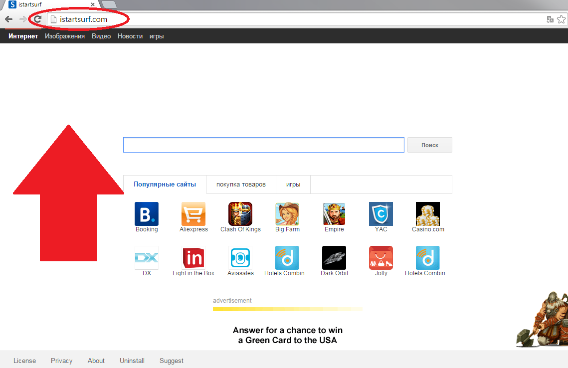This screenshot has height=368, width=568.
Task: Open the Aviasales icon
Action: point(240,258)
